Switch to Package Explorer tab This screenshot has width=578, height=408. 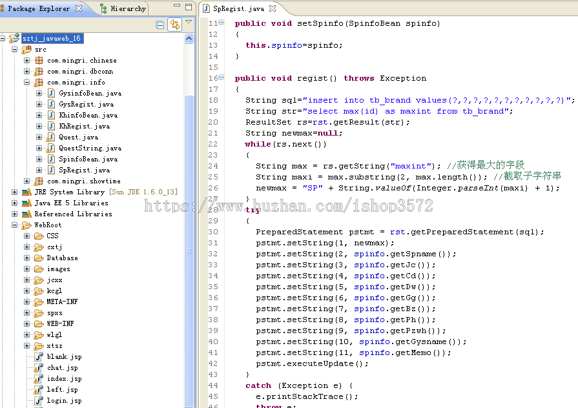click(38, 8)
